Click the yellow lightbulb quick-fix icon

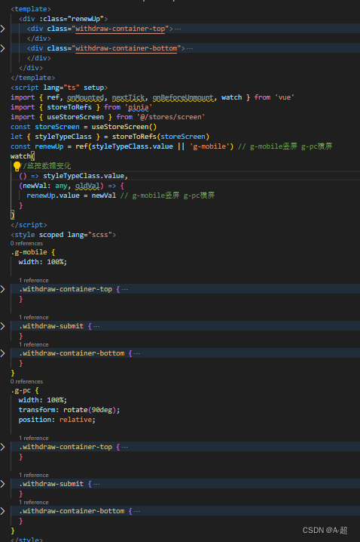(x=17, y=166)
